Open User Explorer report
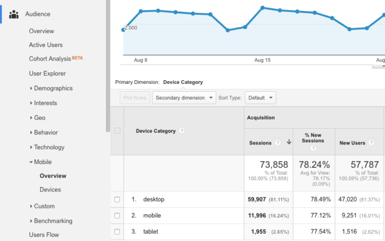Image resolution: width=385 pixels, height=241 pixels. pos(47,73)
